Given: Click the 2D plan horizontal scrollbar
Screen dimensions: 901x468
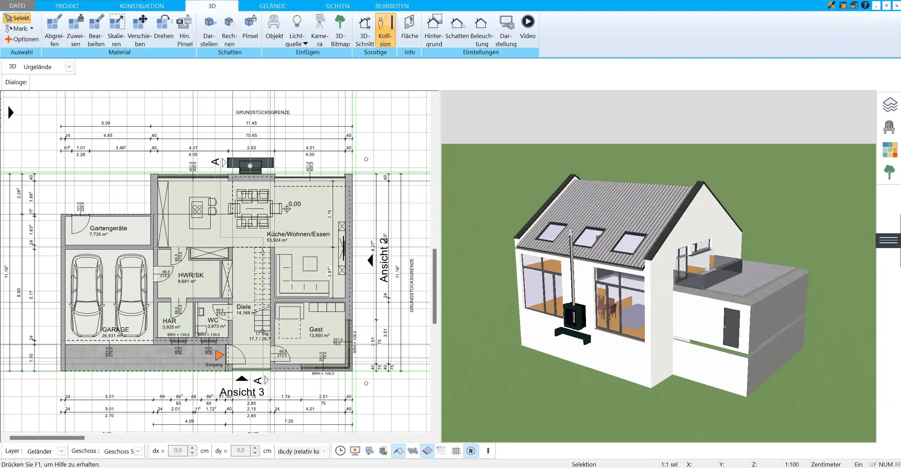Looking at the screenshot, I should 47,438.
